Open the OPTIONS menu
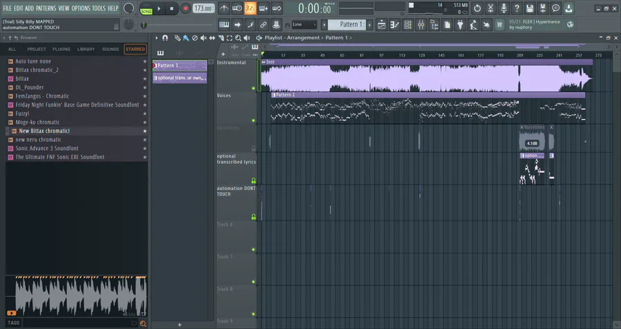The image size is (621, 329). coord(81,8)
